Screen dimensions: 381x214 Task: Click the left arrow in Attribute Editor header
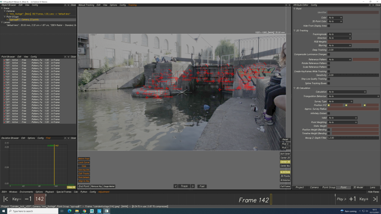pos(369,5)
